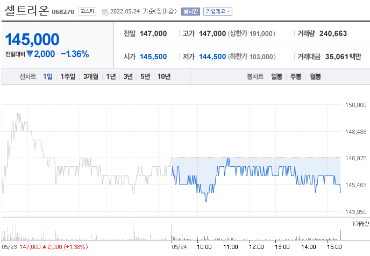Click the 150,000 price axis label

pyautogui.click(x=355, y=105)
